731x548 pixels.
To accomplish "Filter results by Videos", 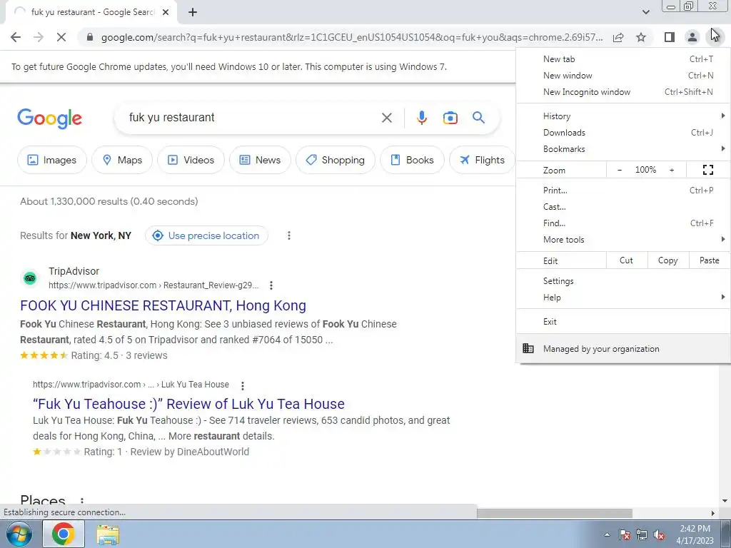I will coord(191,160).
